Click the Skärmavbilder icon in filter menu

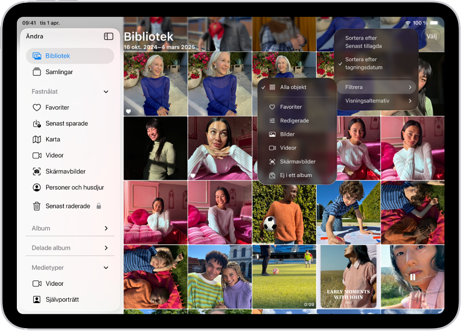[272, 161]
